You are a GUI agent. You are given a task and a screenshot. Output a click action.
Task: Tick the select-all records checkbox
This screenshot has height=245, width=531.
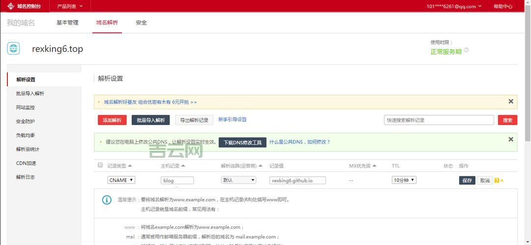tap(100, 165)
